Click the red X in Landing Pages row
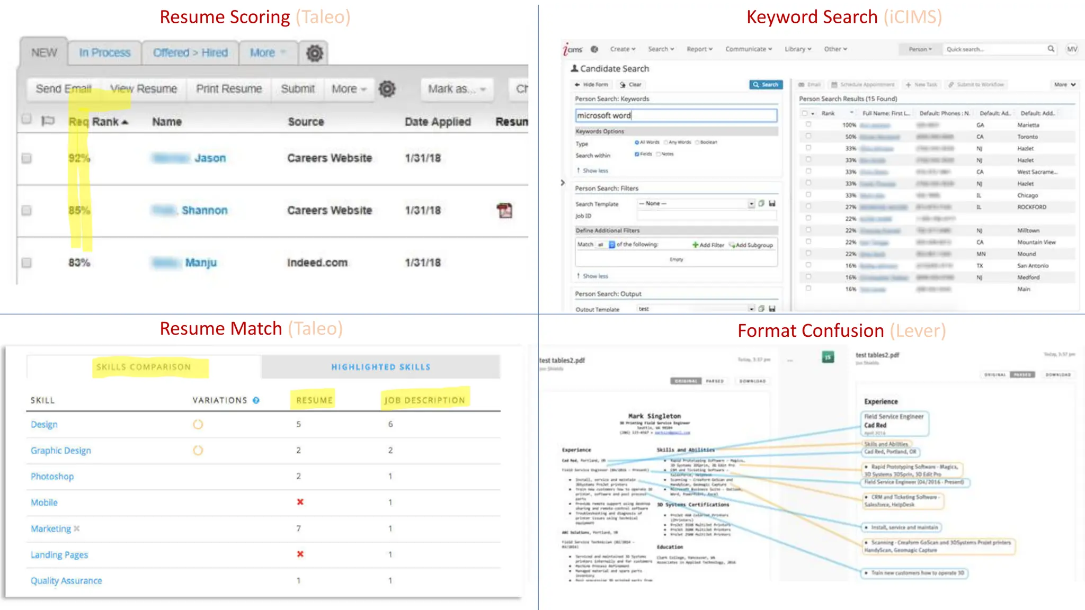This screenshot has height=610, width=1085. tap(300, 554)
